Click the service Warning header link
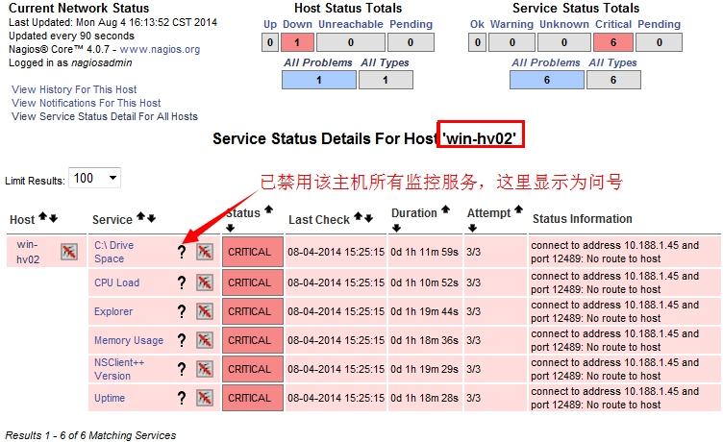This screenshot has width=723, height=442. (511, 24)
